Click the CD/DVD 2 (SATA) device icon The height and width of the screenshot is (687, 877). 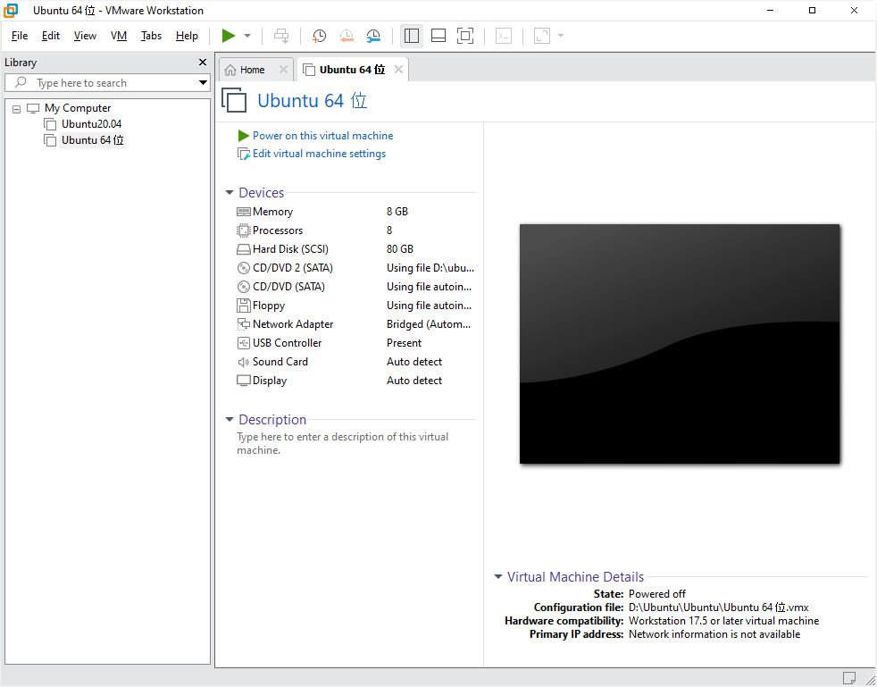point(243,268)
